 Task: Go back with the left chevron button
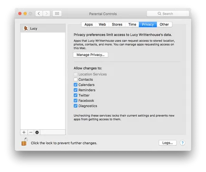[x=39, y=14]
